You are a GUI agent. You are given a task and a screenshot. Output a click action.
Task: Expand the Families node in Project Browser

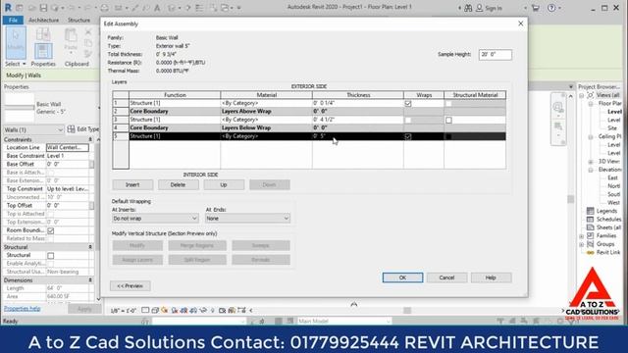[582, 235]
